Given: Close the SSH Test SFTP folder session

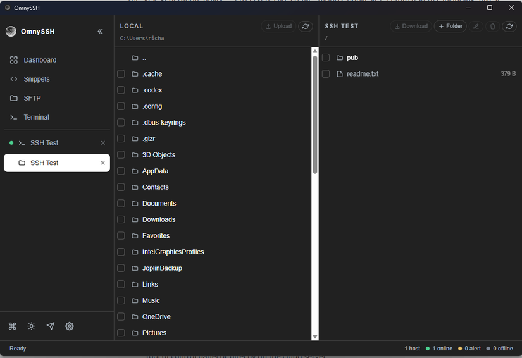Looking at the screenshot, I should click(103, 163).
